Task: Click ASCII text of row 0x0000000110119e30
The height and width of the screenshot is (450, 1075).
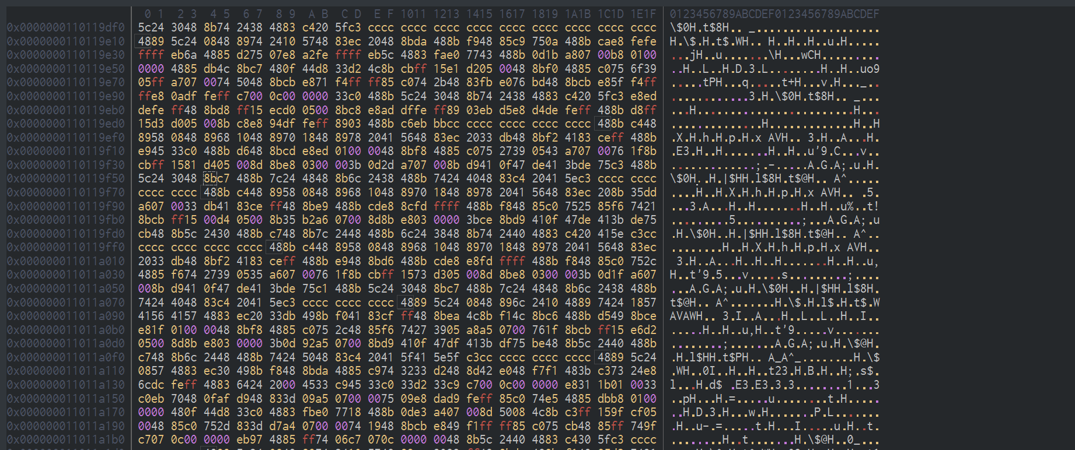Action: (x=774, y=55)
